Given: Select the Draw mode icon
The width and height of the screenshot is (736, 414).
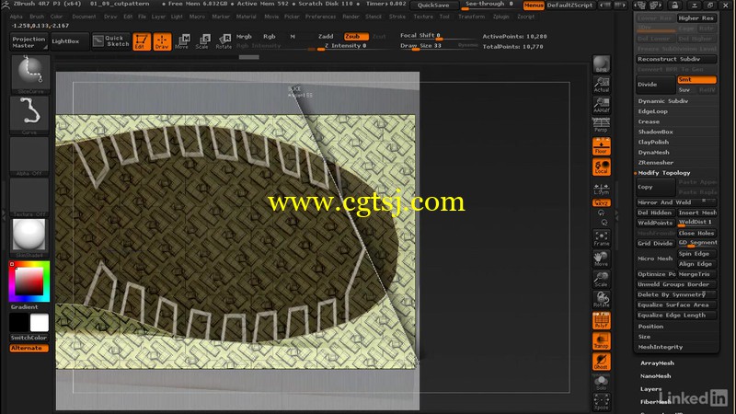Looking at the screenshot, I should click(162, 40).
